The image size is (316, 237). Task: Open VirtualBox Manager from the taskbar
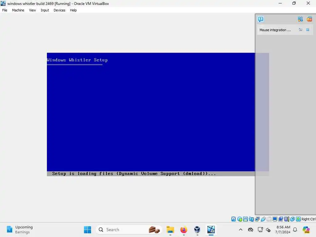[197, 230]
